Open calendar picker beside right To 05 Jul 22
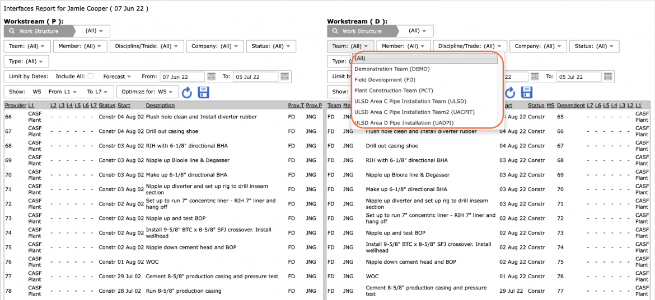The image size is (655, 300). pyautogui.click(x=608, y=77)
